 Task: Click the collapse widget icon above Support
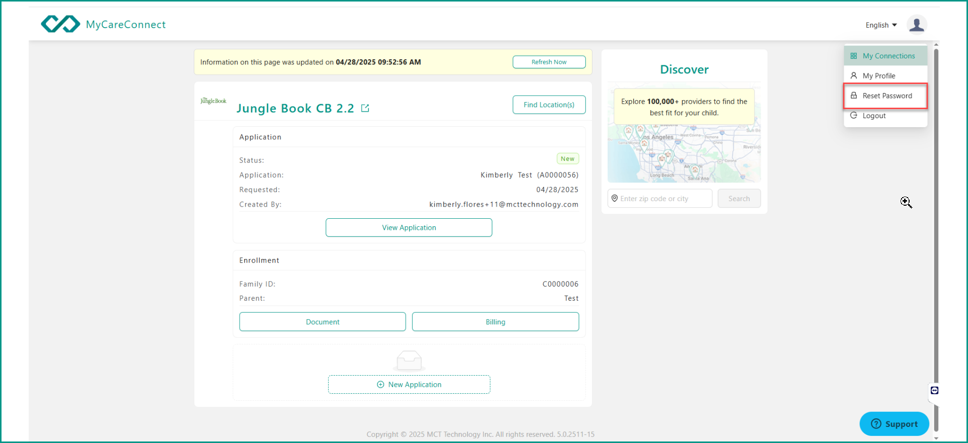[x=934, y=390]
